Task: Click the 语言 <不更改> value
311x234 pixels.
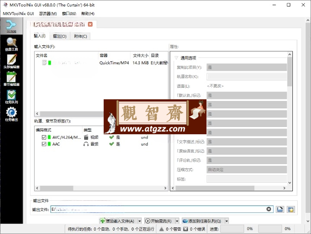Action: pyautogui.click(x=215, y=86)
